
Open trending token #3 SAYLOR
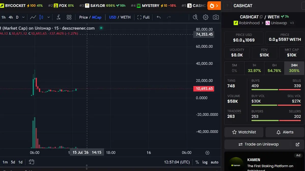pyautogui.click(x=102, y=6)
